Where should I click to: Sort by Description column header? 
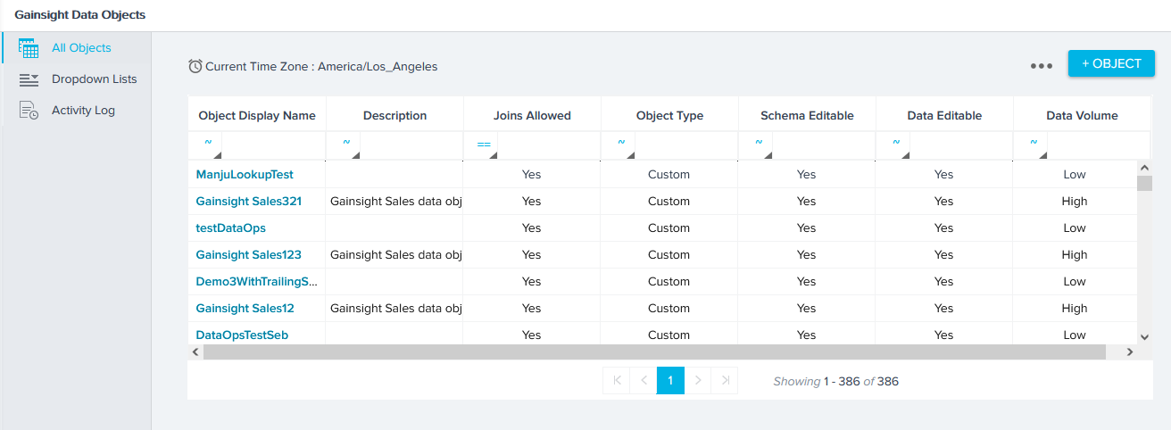pyautogui.click(x=394, y=115)
